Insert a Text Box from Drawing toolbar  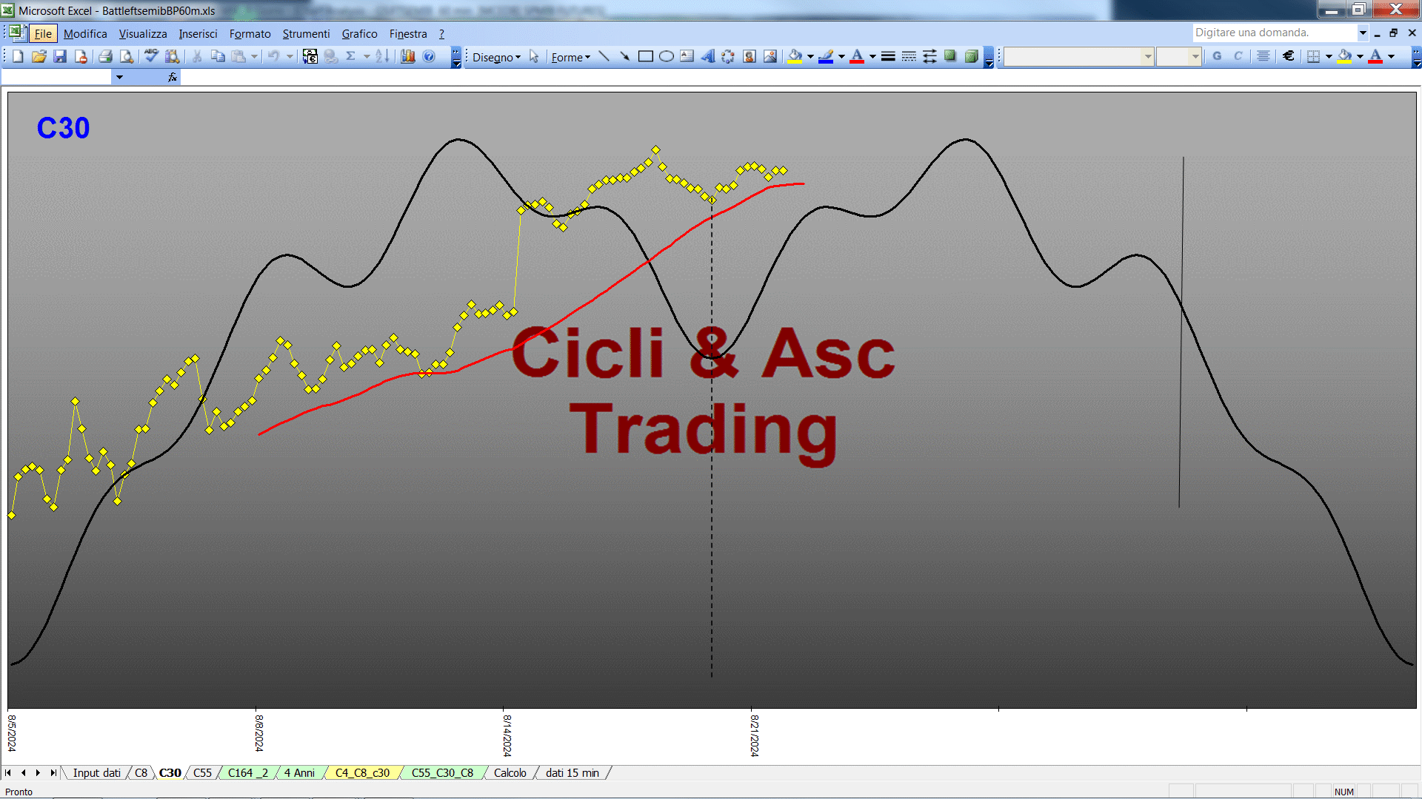point(687,56)
